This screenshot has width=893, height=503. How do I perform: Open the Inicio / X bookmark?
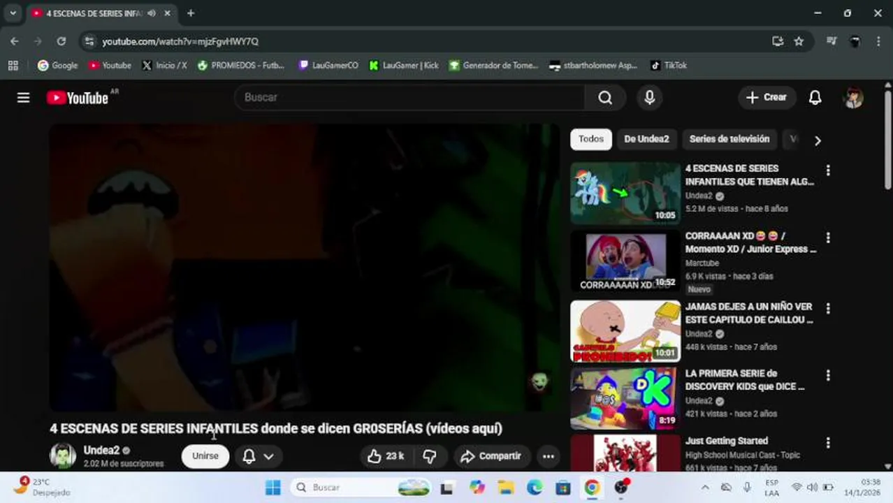[x=165, y=65]
